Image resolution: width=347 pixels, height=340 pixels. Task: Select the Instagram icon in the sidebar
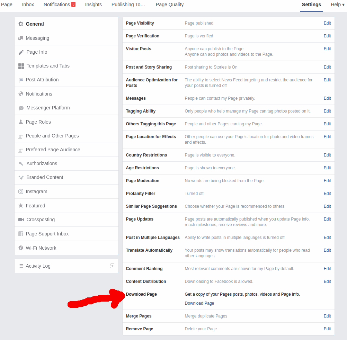pyautogui.click(x=20, y=191)
